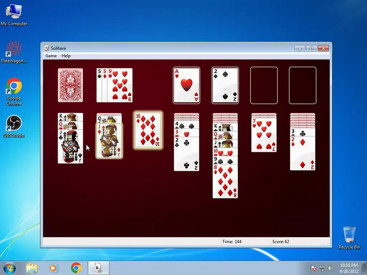This screenshot has width=367, height=275.
Task: Open the network tray icon
Action: pyautogui.click(x=322, y=268)
